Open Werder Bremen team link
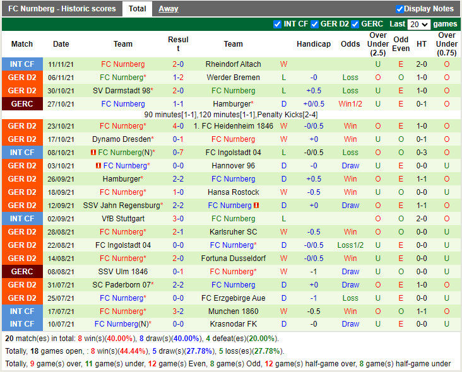The image size is (462, 372). pyautogui.click(x=233, y=78)
